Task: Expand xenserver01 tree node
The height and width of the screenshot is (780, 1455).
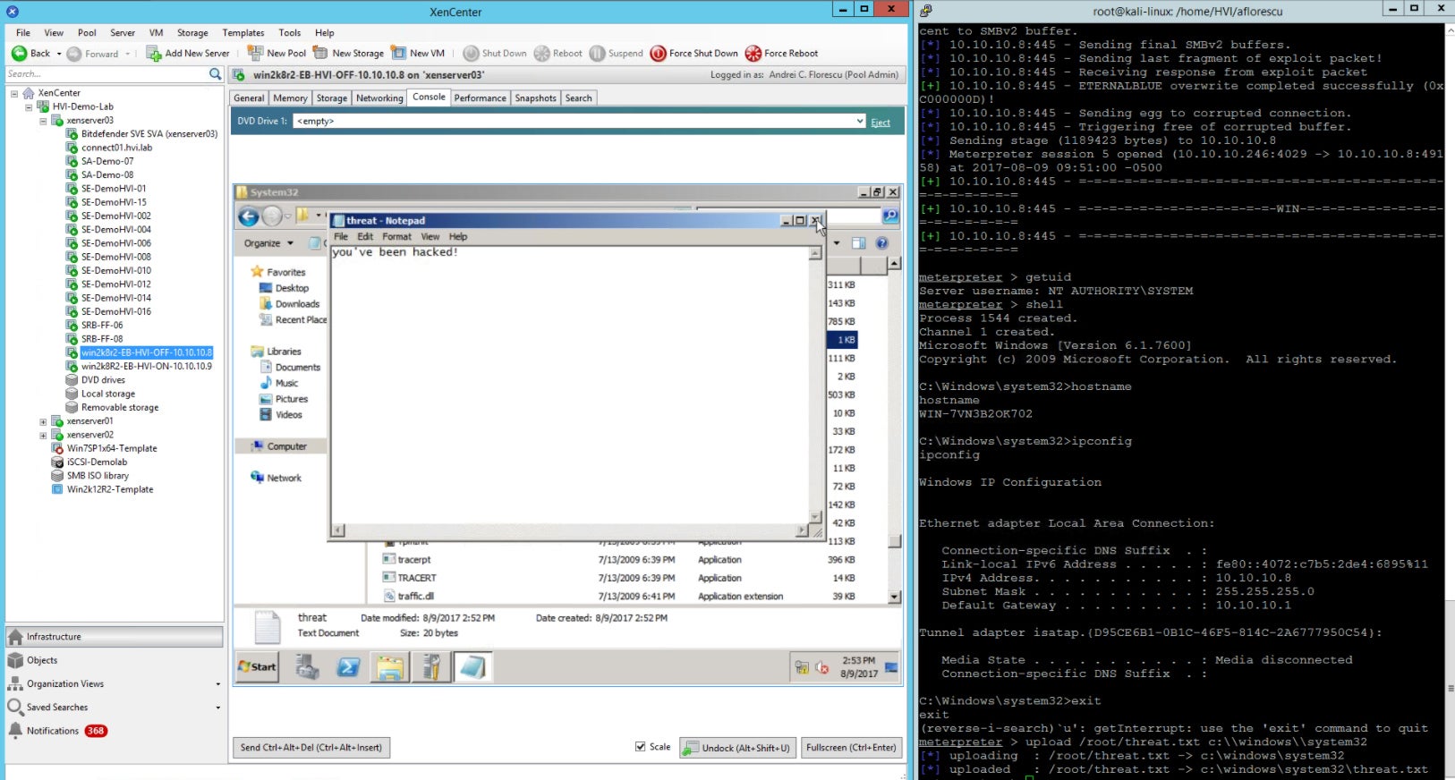Action: point(43,421)
